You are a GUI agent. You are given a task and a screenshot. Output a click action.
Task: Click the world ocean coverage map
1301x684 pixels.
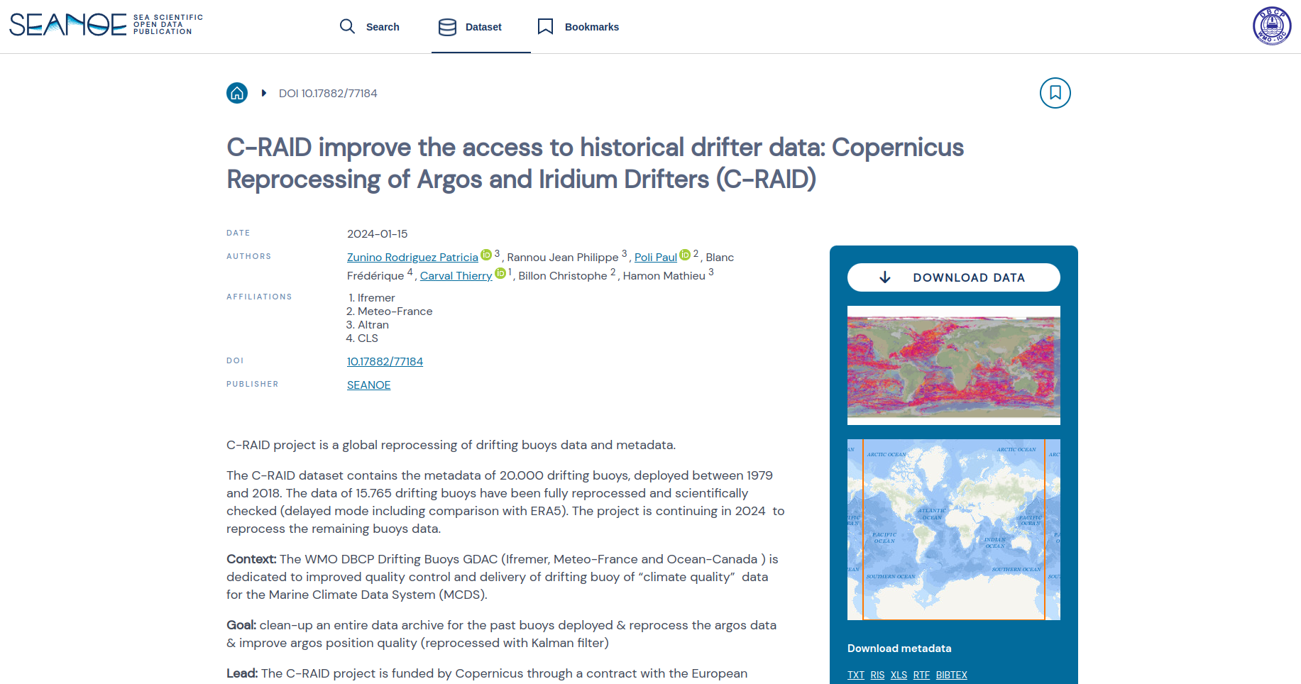point(954,529)
